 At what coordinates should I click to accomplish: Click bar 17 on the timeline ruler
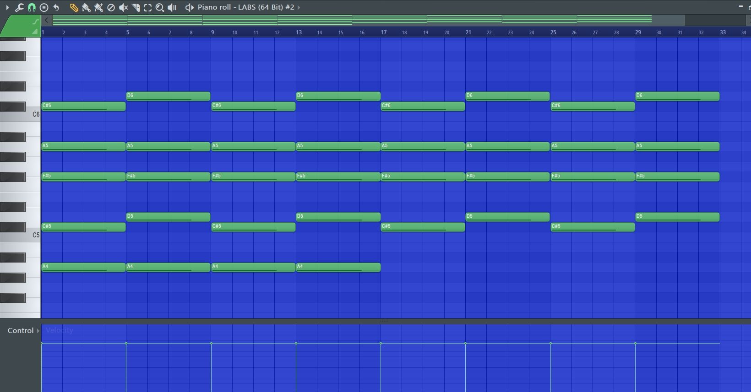pos(383,32)
